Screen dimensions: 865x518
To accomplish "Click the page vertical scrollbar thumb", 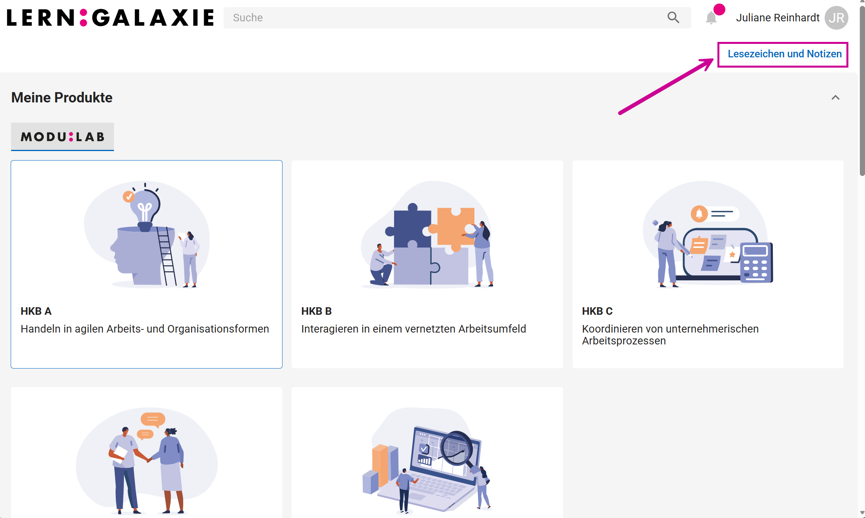I will pos(862,91).
